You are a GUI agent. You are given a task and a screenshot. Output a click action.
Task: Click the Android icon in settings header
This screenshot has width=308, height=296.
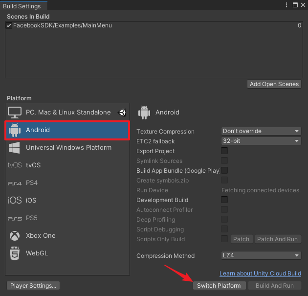[x=144, y=113]
